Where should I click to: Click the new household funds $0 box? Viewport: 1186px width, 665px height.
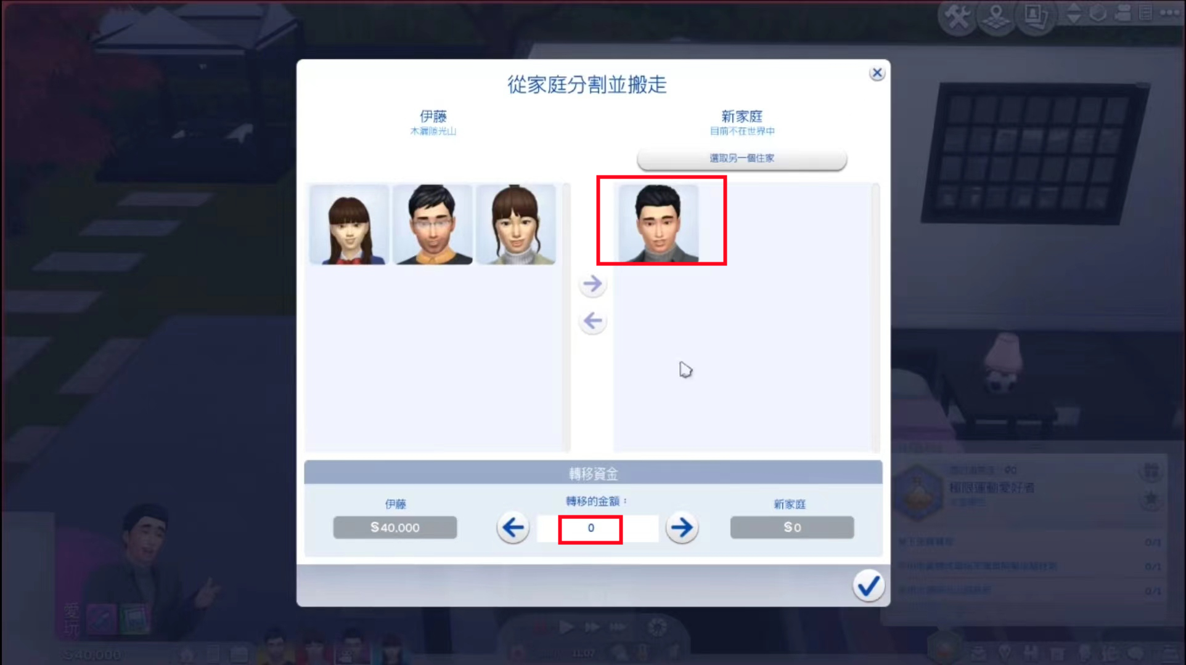792,528
